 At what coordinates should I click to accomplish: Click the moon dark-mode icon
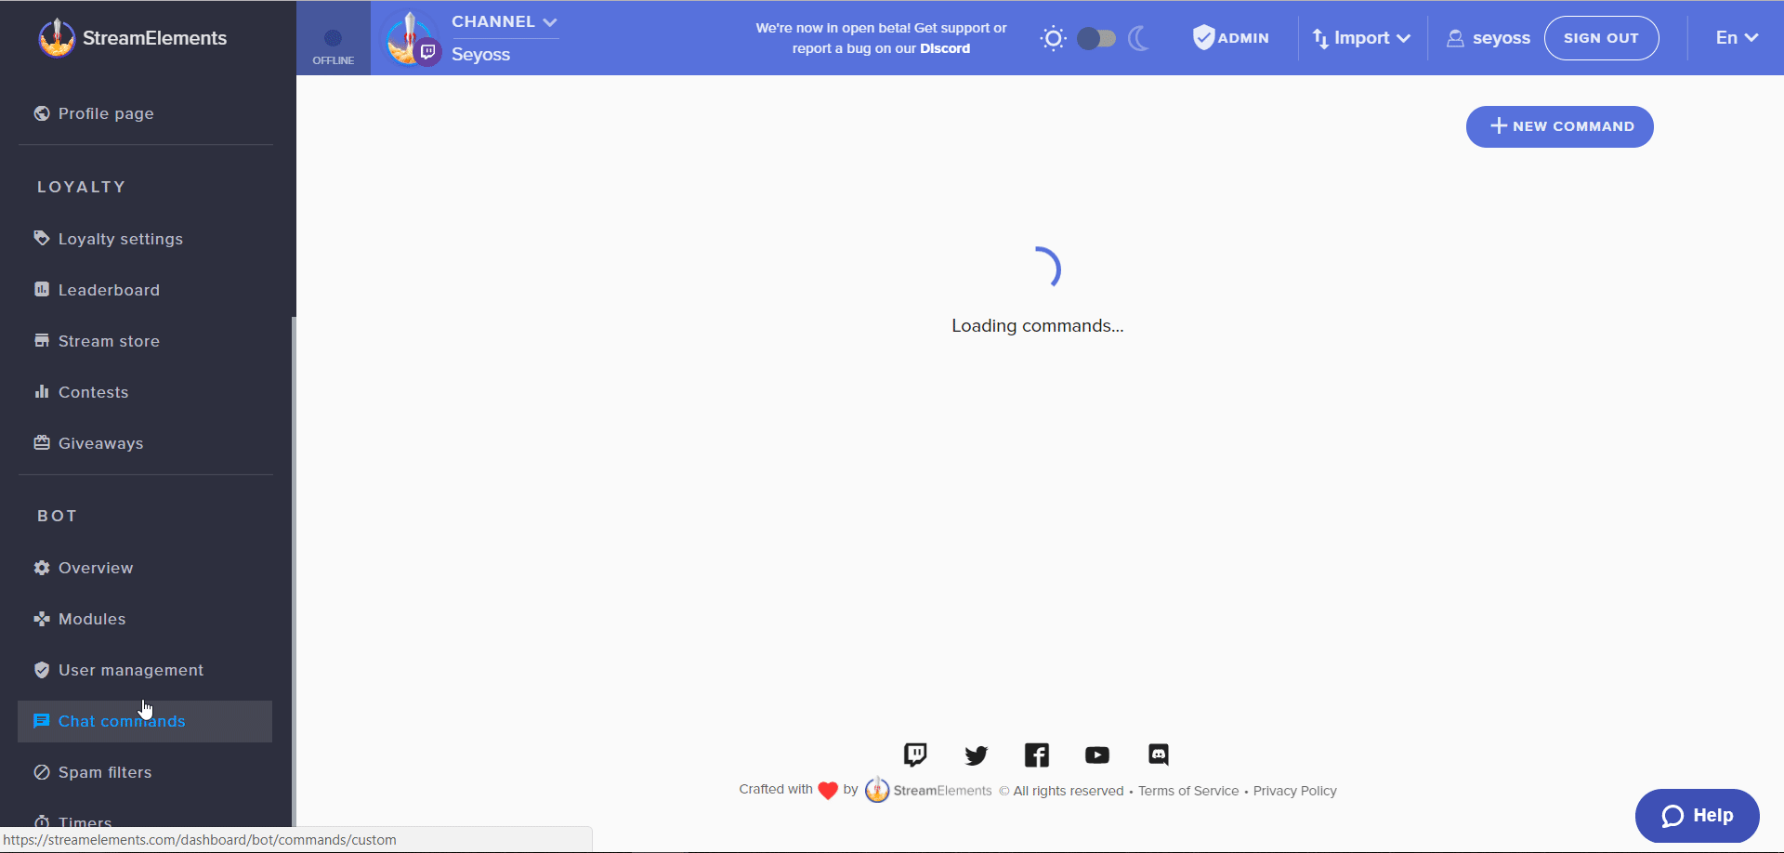(1139, 38)
